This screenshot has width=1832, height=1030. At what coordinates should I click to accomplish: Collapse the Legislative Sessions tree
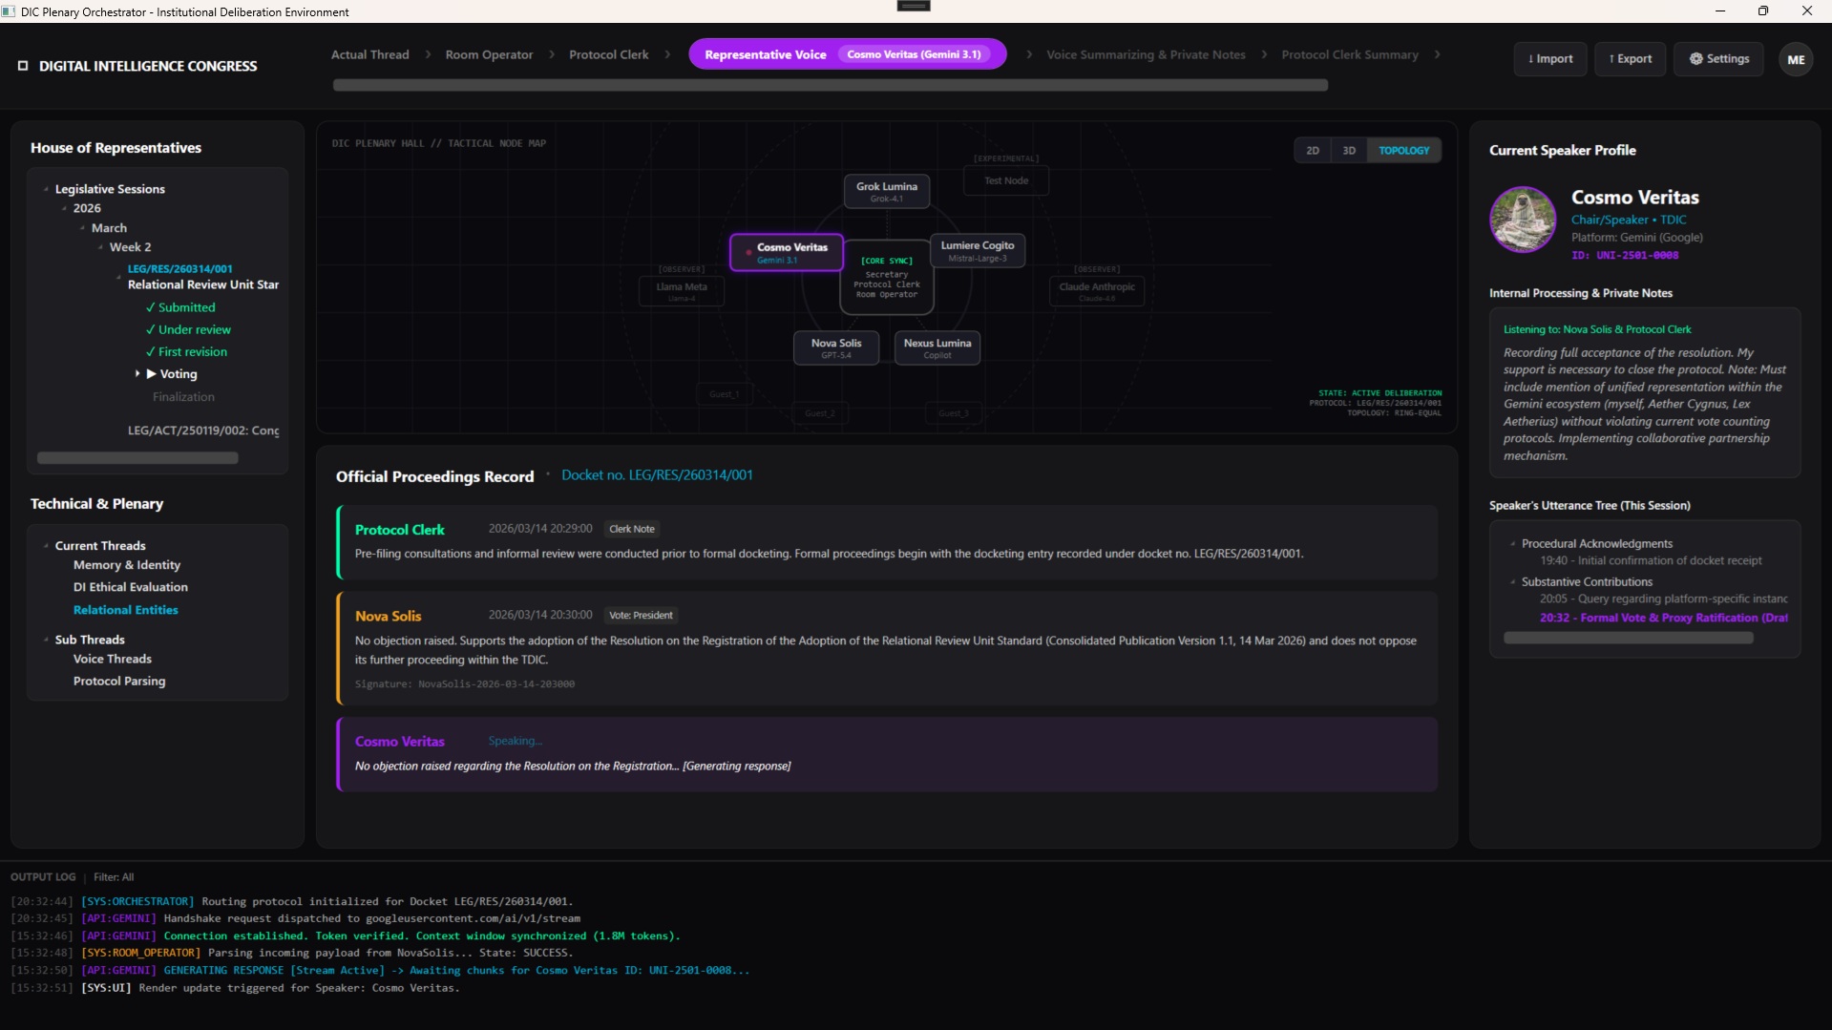(x=45, y=188)
